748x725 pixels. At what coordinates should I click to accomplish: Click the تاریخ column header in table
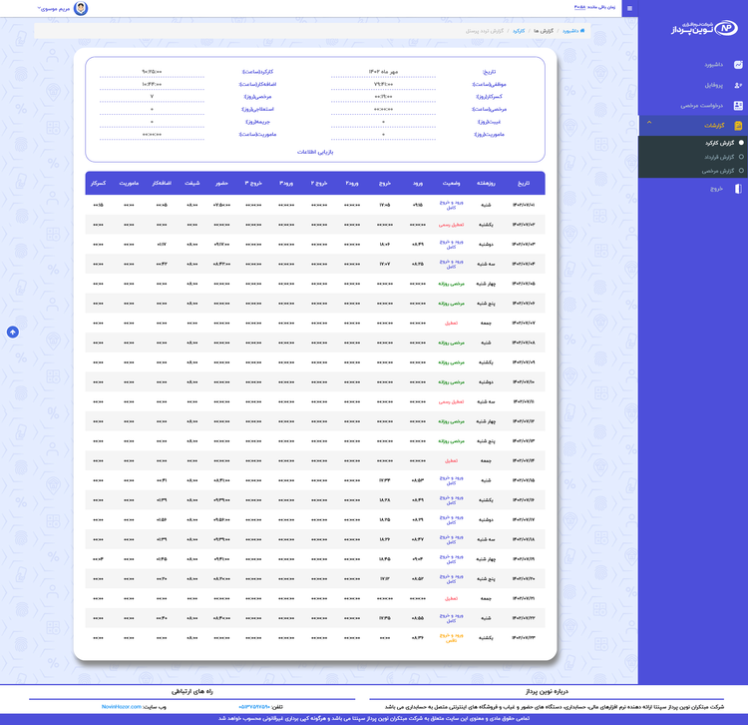pyautogui.click(x=524, y=184)
